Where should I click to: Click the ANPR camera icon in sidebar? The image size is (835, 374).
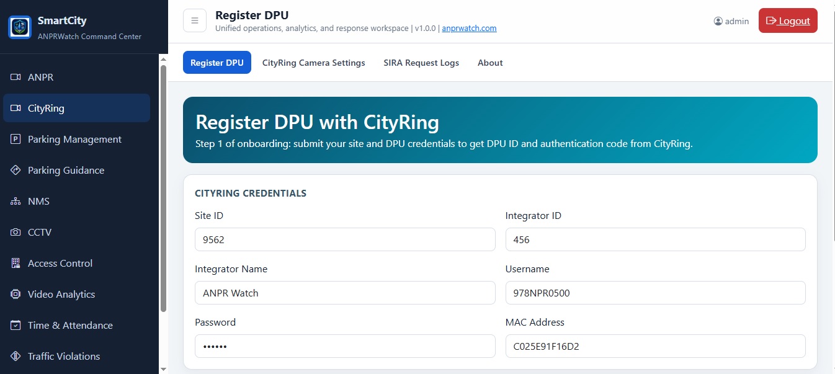click(16, 78)
